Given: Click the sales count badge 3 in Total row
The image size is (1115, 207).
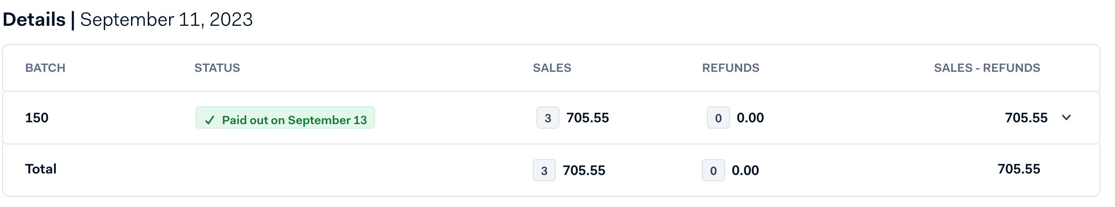Looking at the screenshot, I should click(x=544, y=170).
